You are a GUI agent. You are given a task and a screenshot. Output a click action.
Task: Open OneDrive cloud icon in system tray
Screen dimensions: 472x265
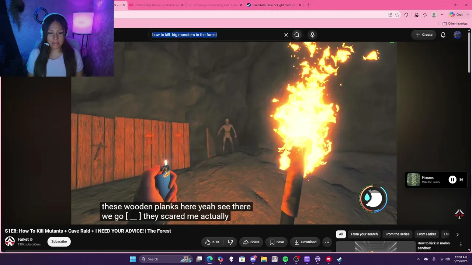(x=426, y=259)
